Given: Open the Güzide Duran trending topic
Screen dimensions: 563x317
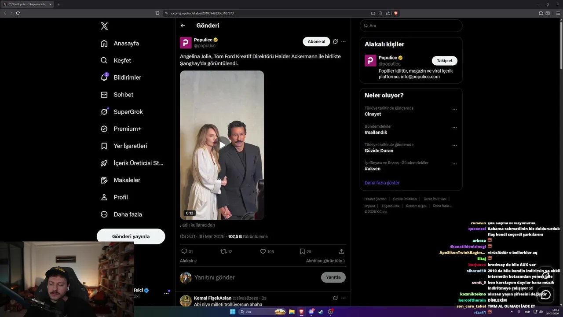Looking at the screenshot, I should click(379, 151).
